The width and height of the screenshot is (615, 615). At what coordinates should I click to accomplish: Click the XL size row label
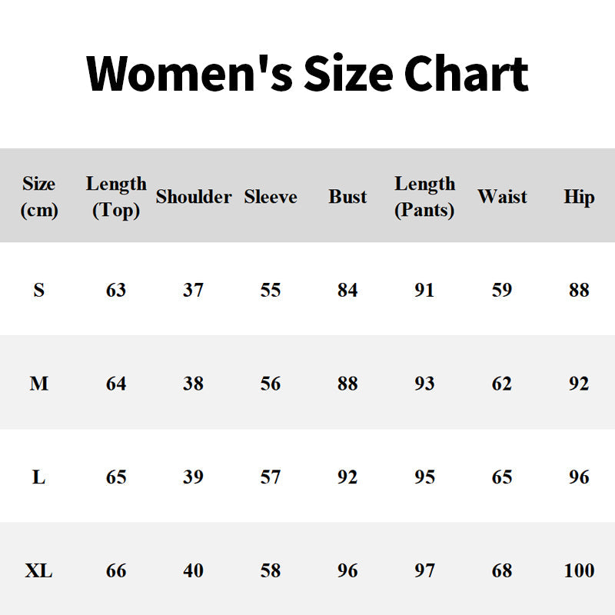point(39,571)
